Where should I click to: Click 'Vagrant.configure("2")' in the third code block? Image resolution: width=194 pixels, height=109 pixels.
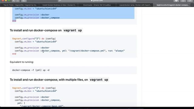click(x=26, y=88)
